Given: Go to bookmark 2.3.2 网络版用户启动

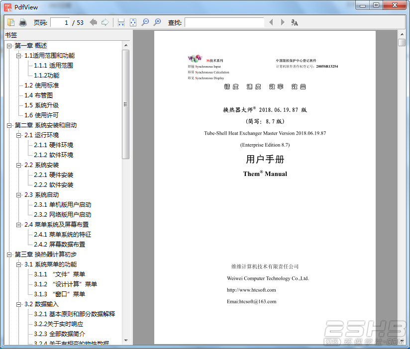Looking at the screenshot, I should pyautogui.click(x=63, y=215).
